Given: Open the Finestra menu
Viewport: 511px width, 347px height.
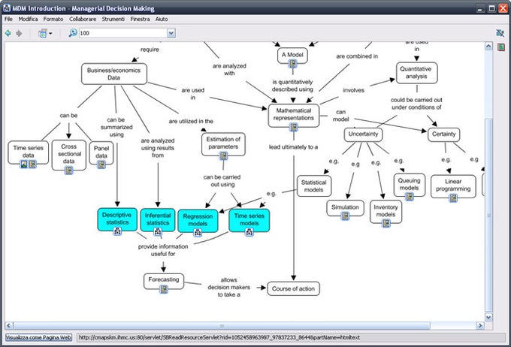Looking at the screenshot, I should pos(140,19).
